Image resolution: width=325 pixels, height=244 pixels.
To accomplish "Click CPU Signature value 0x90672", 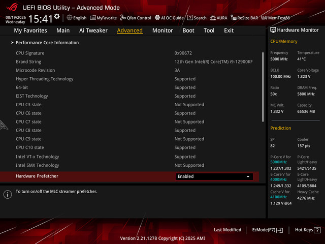I will (183, 53).
